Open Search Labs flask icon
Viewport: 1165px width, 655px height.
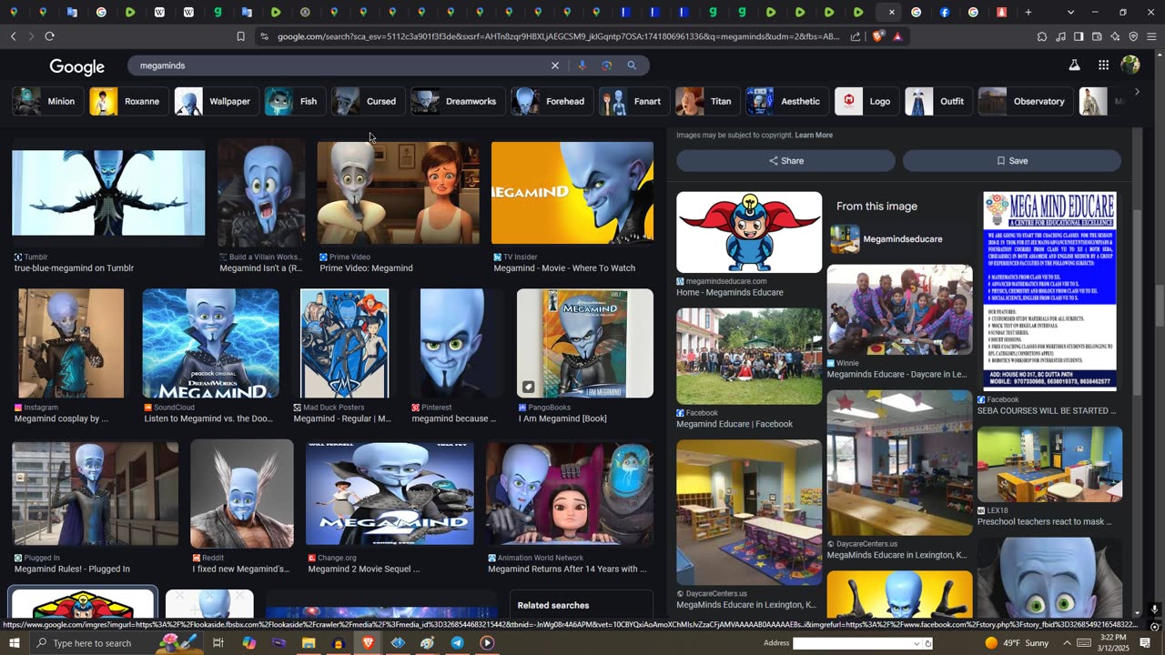[x=1074, y=65]
